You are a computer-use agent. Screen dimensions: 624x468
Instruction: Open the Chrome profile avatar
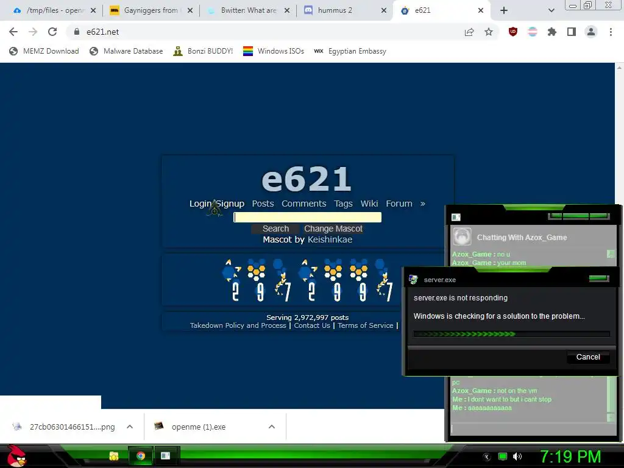pos(591,32)
